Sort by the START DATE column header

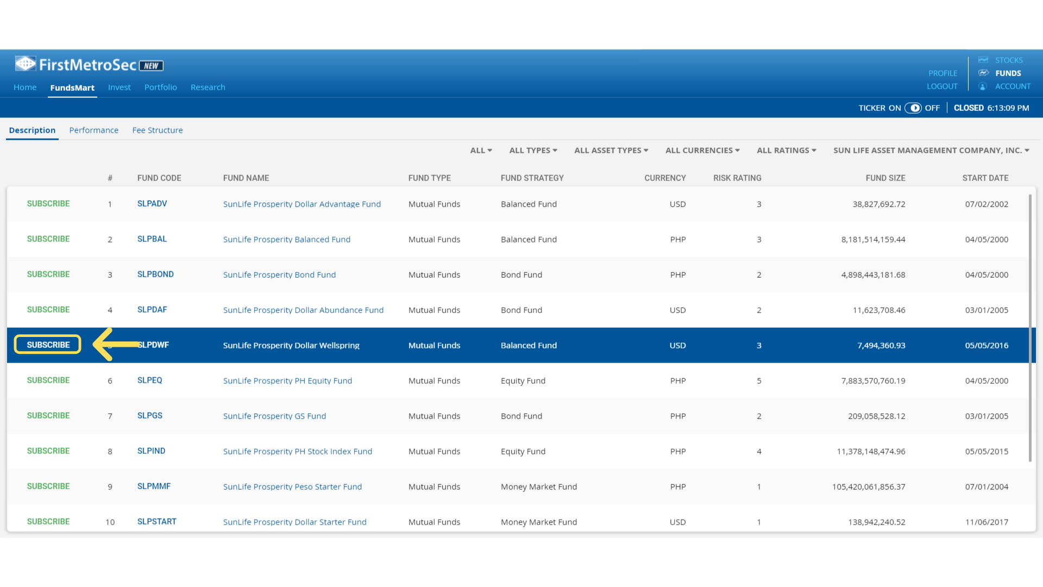pos(985,178)
